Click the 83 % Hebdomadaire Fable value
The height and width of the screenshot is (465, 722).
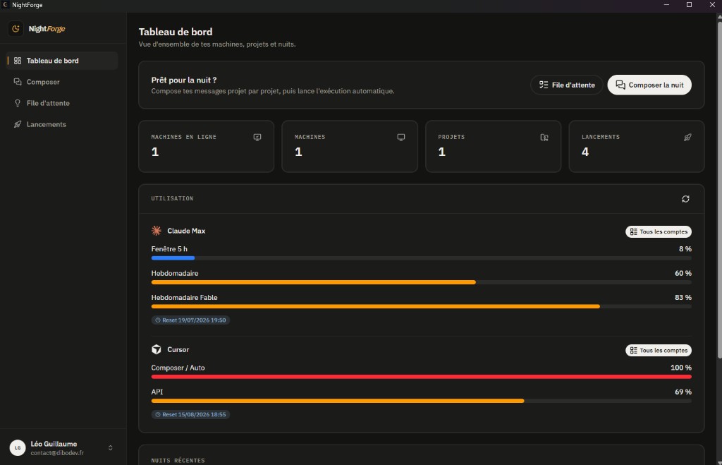click(683, 298)
